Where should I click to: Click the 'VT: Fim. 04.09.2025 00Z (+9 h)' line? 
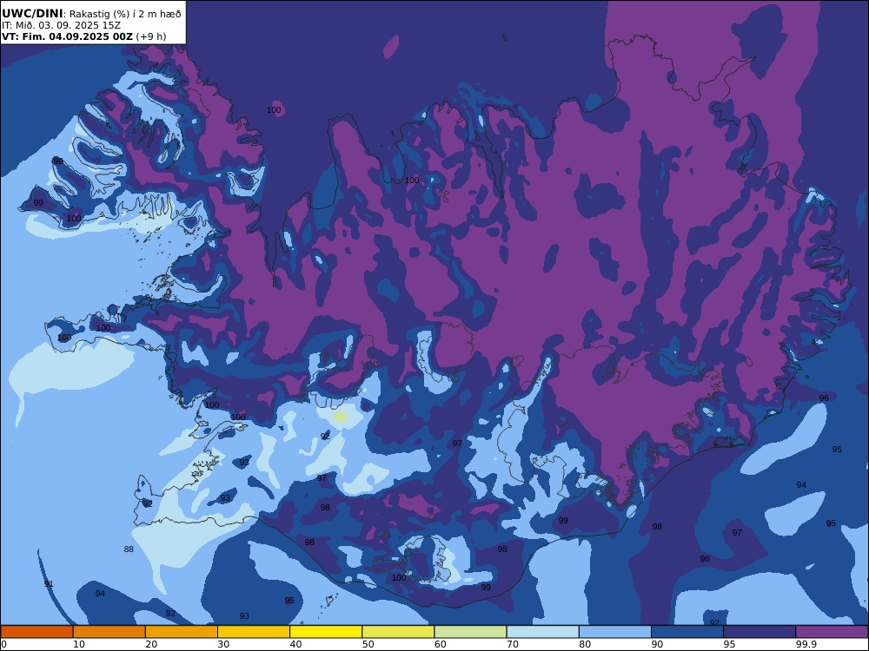[83, 36]
